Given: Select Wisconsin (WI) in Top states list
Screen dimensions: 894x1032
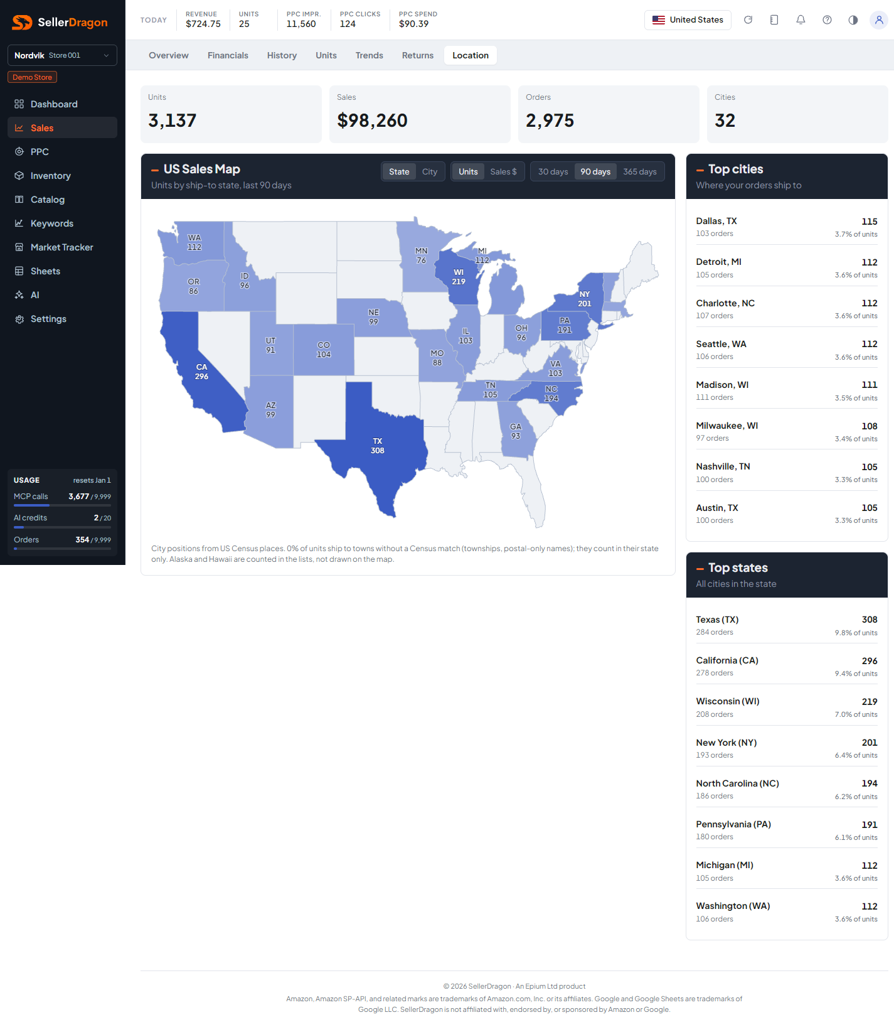Looking at the screenshot, I should 787,707.
